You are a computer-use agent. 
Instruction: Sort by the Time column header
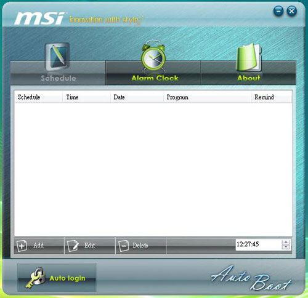tap(86, 97)
